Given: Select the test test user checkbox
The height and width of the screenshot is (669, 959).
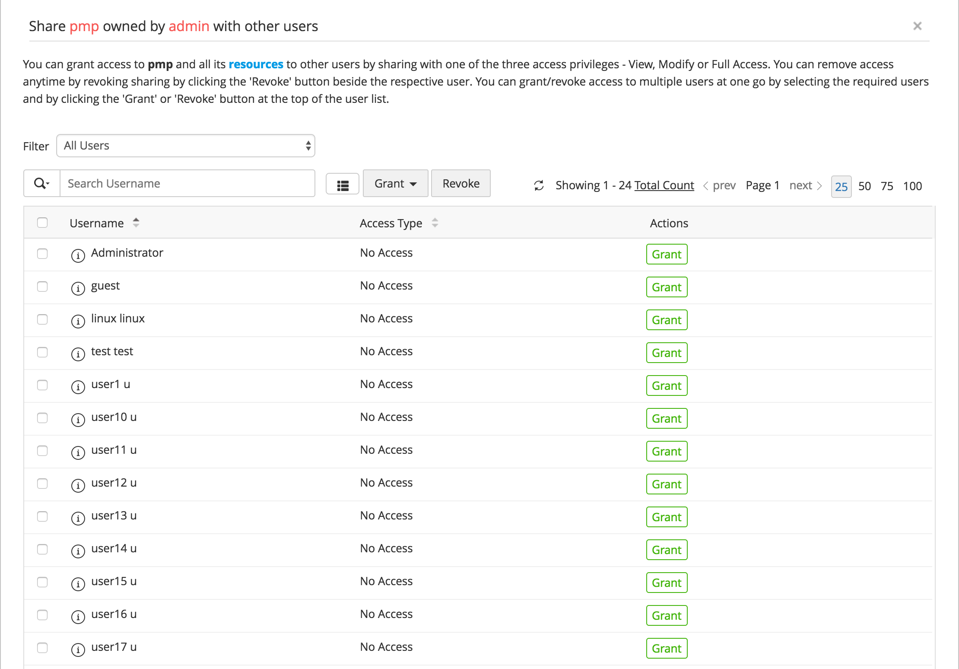Looking at the screenshot, I should coord(42,352).
